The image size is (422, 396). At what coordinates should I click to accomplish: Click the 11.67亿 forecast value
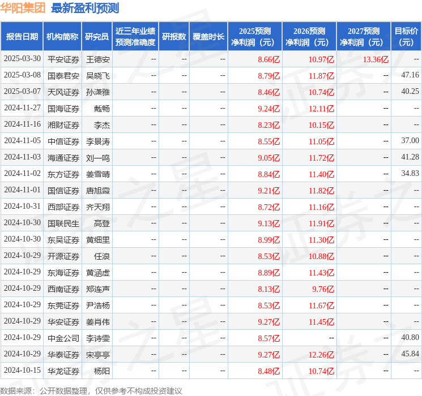click(321, 305)
